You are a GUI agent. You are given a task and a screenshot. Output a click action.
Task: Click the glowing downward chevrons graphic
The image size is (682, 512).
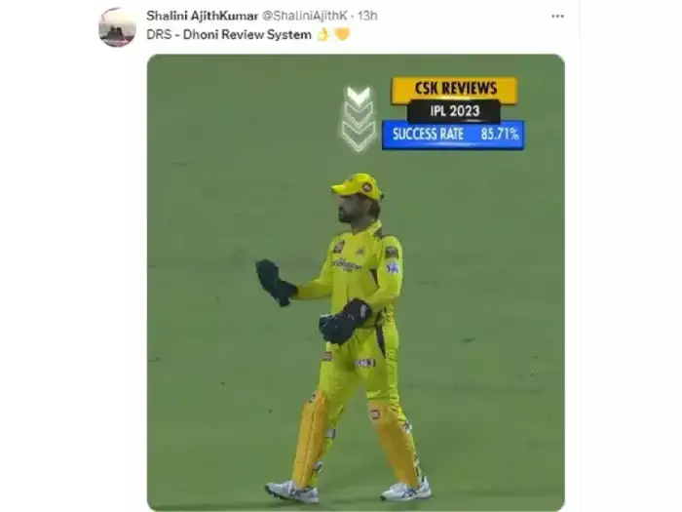pos(359,118)
